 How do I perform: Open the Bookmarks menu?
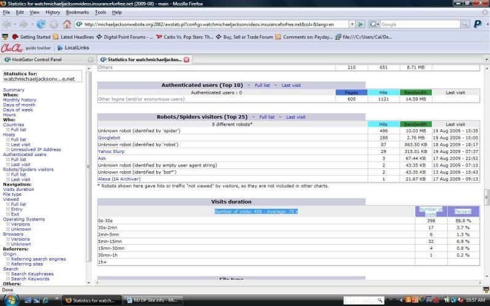point(77,12)
